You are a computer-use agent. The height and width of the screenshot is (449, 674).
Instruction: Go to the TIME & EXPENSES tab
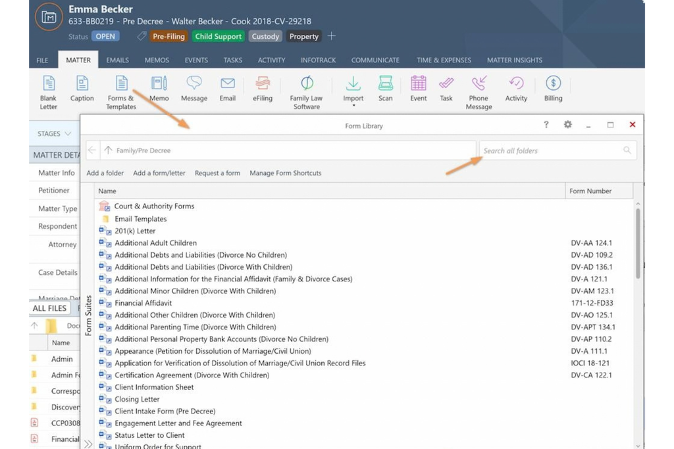click(x=444, y=60)
